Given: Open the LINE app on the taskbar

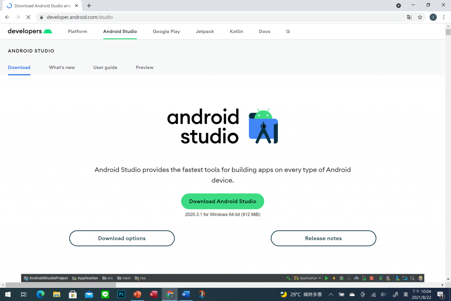Looking at the screenshot, I should 105,294.
